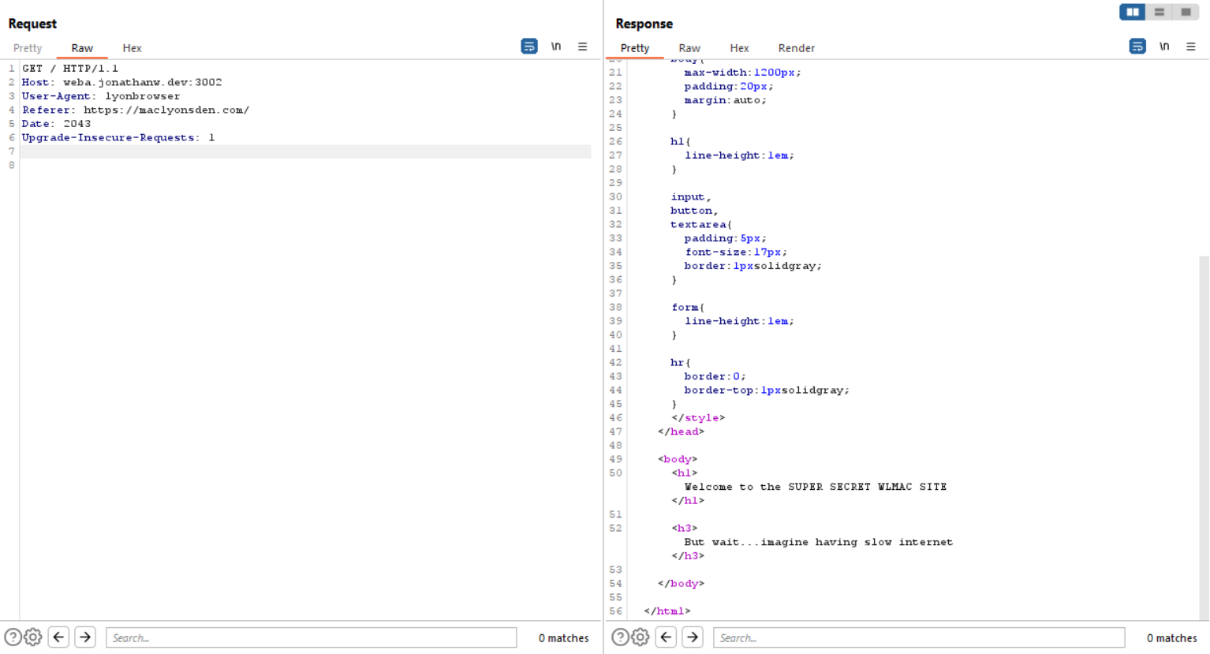This screenshot has width=1210, height=654.
Task: Select combined tabbed layout icon
Action: click(1186, 12)
